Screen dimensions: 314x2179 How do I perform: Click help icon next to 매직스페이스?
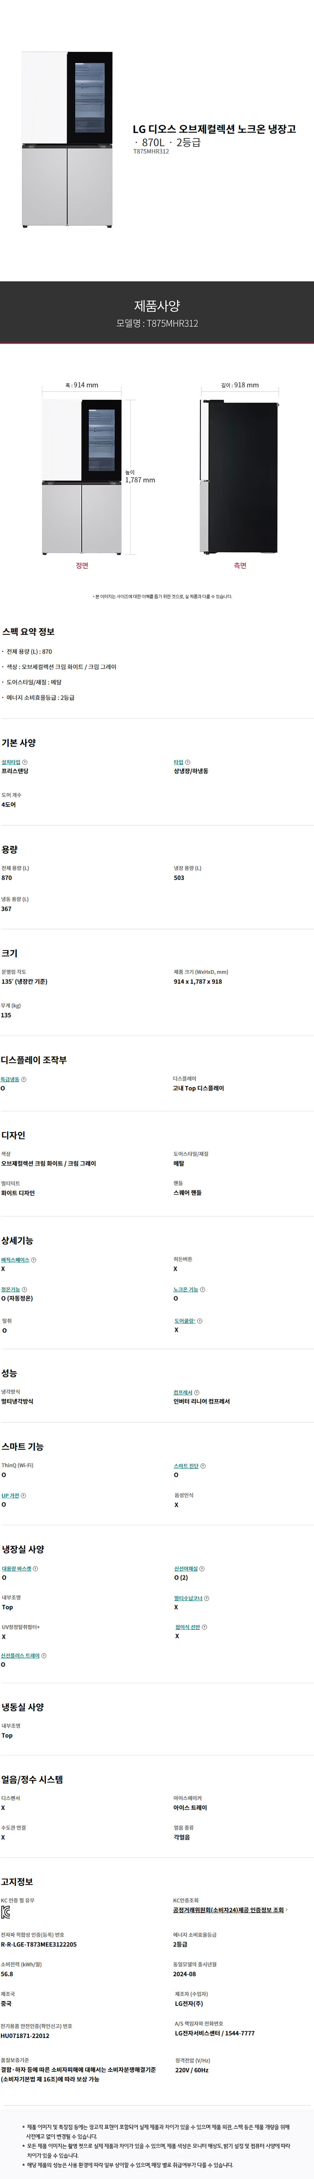coord(34,1259)
